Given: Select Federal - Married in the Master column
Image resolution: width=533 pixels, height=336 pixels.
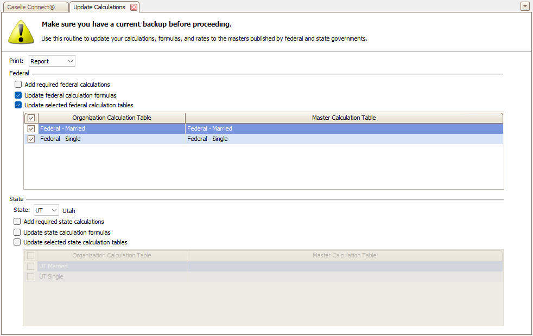Looking at the screenshot, I should pyautogui.click(x=210, y=128).
